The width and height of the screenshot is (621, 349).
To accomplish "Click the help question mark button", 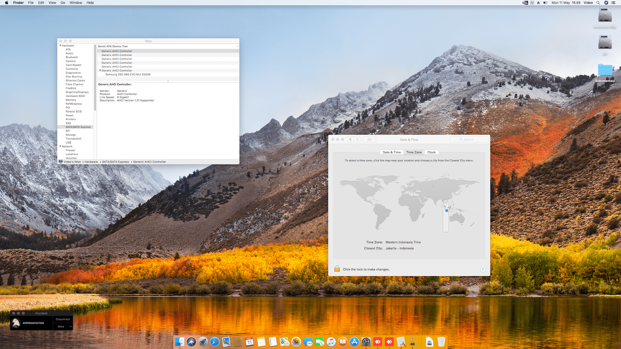I will tap(483, 270).
